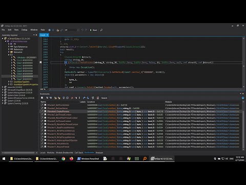Click the red X delete icon in Bookmarks toolbar

click(72, 98)
